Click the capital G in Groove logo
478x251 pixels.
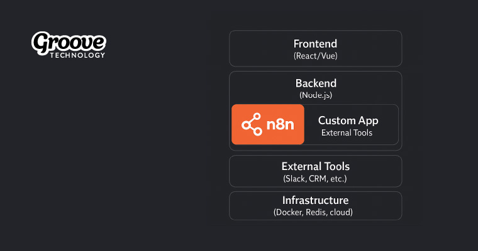click(x=42, y=44)
